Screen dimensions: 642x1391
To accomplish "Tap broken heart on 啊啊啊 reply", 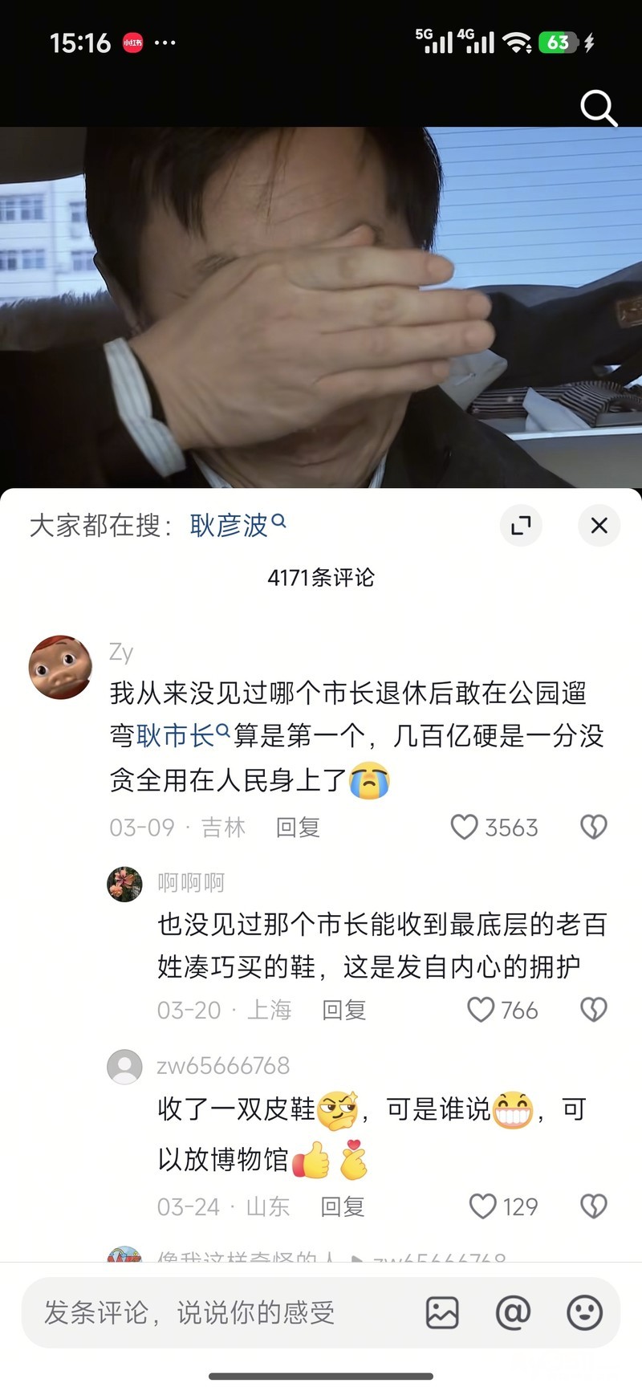I will coord(593,1010).
